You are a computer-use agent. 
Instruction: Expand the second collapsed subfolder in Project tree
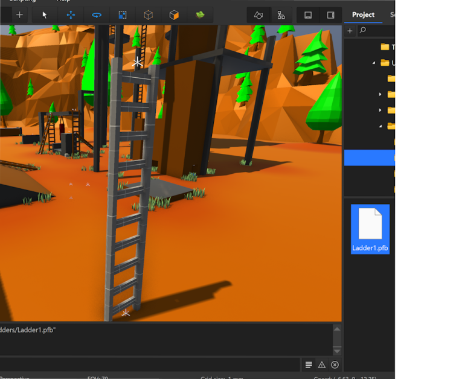tap(380, 110)
